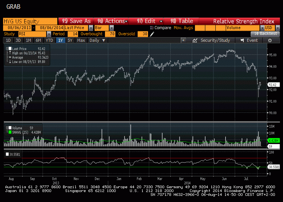
Task: Click the Event flag icon
Action: click(x=242, y=40)
